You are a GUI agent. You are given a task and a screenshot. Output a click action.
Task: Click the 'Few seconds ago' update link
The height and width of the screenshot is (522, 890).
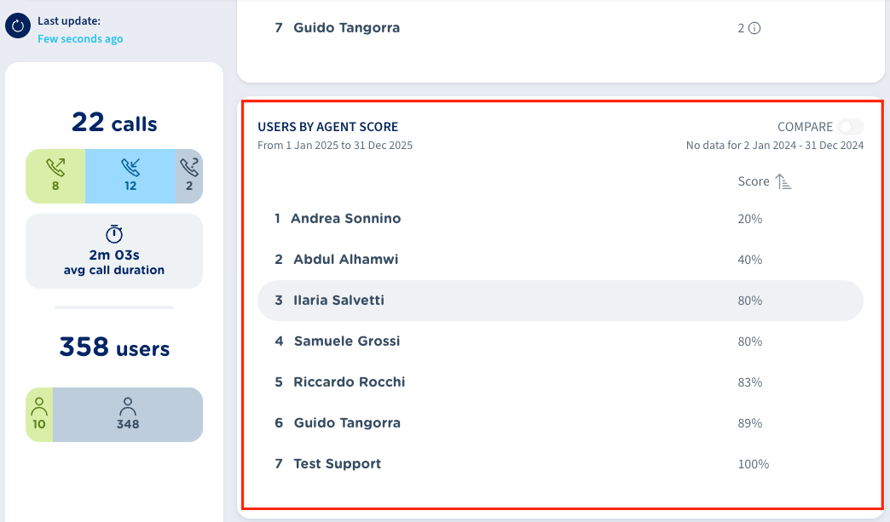click(80, 39)
